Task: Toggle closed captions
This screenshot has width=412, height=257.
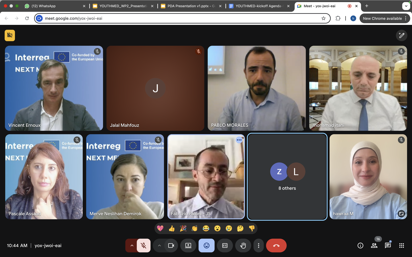Action: [x=225, y=246]
